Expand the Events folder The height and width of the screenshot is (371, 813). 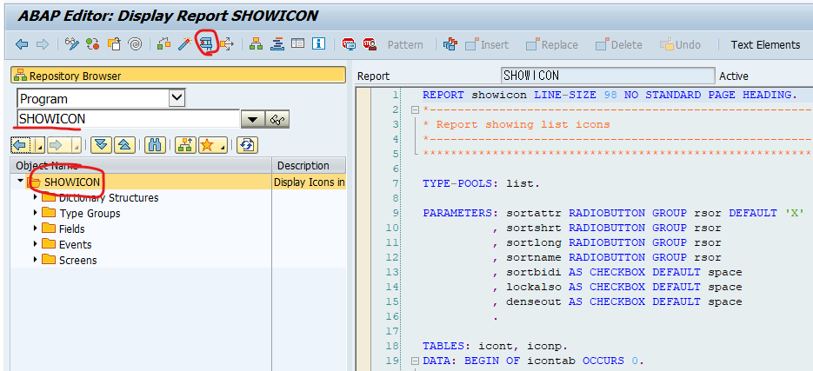pyautogui.click(x=36, y=244)
